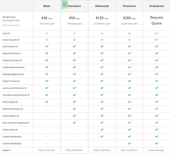
Task: Click Sponsored Posts info icon
Action: click(19, 54)
